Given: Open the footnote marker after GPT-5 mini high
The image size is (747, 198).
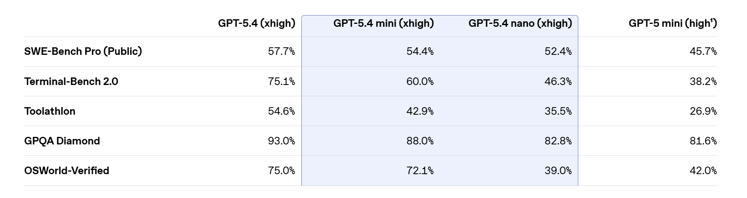Looking at the screenshot, I should [712, 21].
